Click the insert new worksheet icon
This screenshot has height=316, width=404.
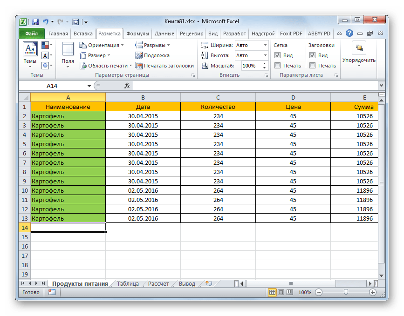point(208,282)
